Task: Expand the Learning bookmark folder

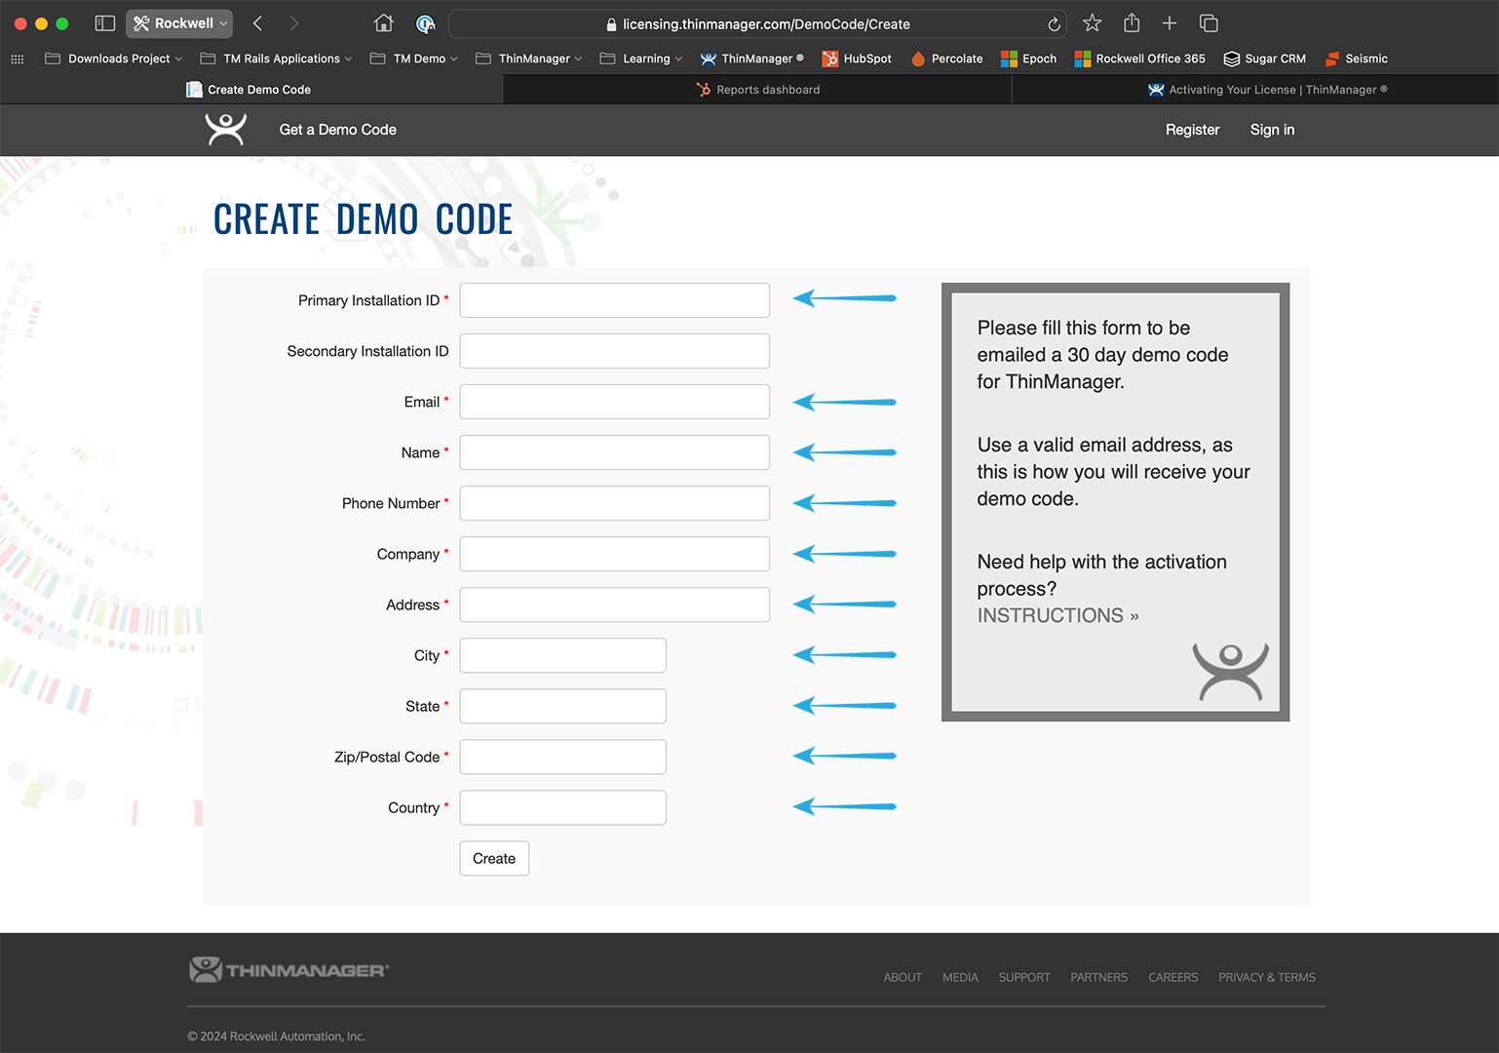Action: pyautogui.click(x=640, y=58)
